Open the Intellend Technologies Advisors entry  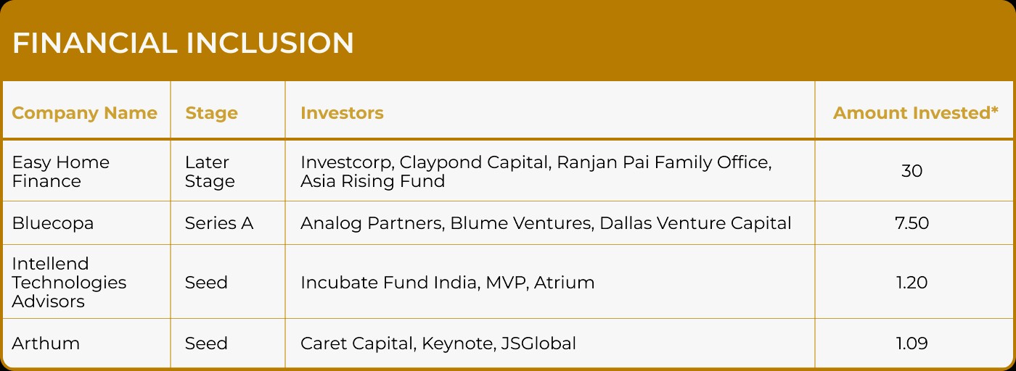(69, 282)
